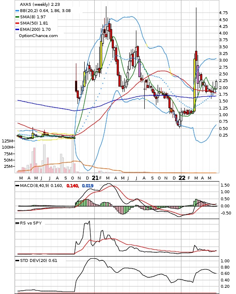Click the dark-blue EMA(200) legend swatch
Image resolution: width=236 pixels, height=294 pixels.
(x=17, y=29)
